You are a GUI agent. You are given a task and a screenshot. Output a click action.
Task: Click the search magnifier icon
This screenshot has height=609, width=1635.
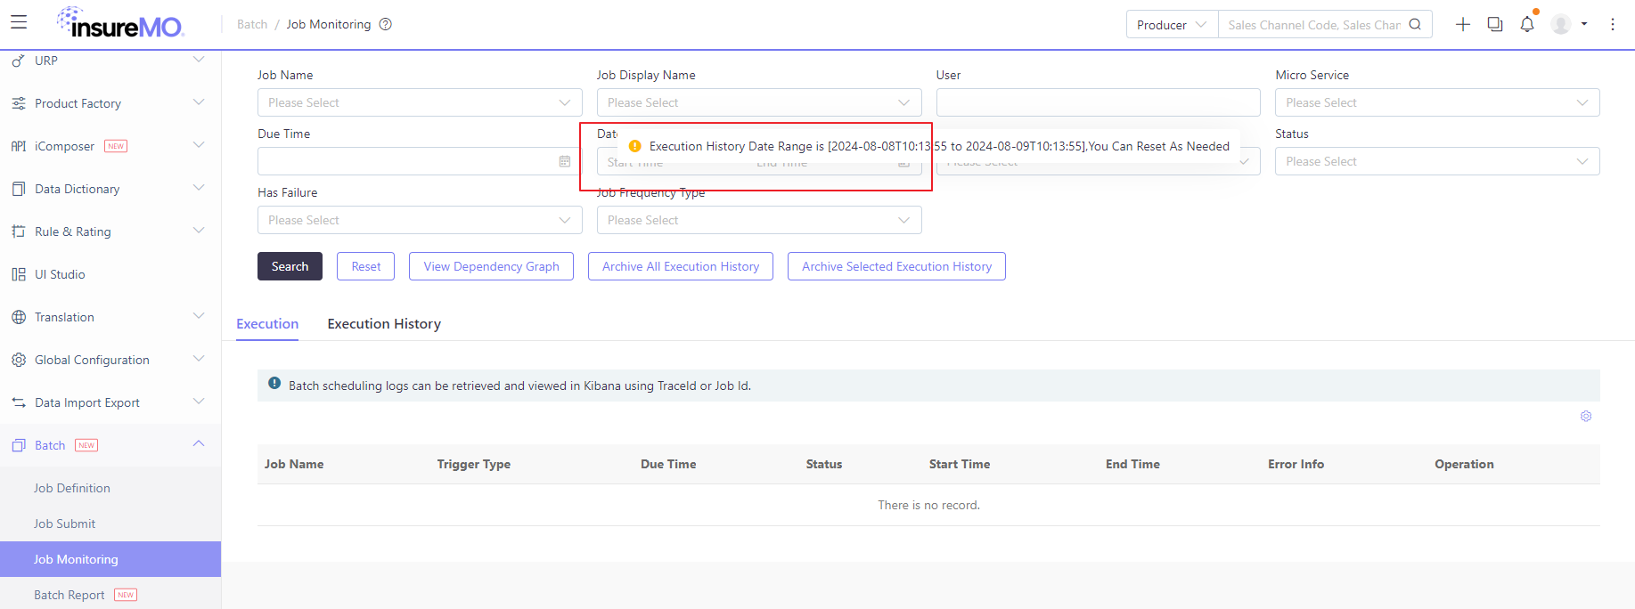[x=1415, y=24]
